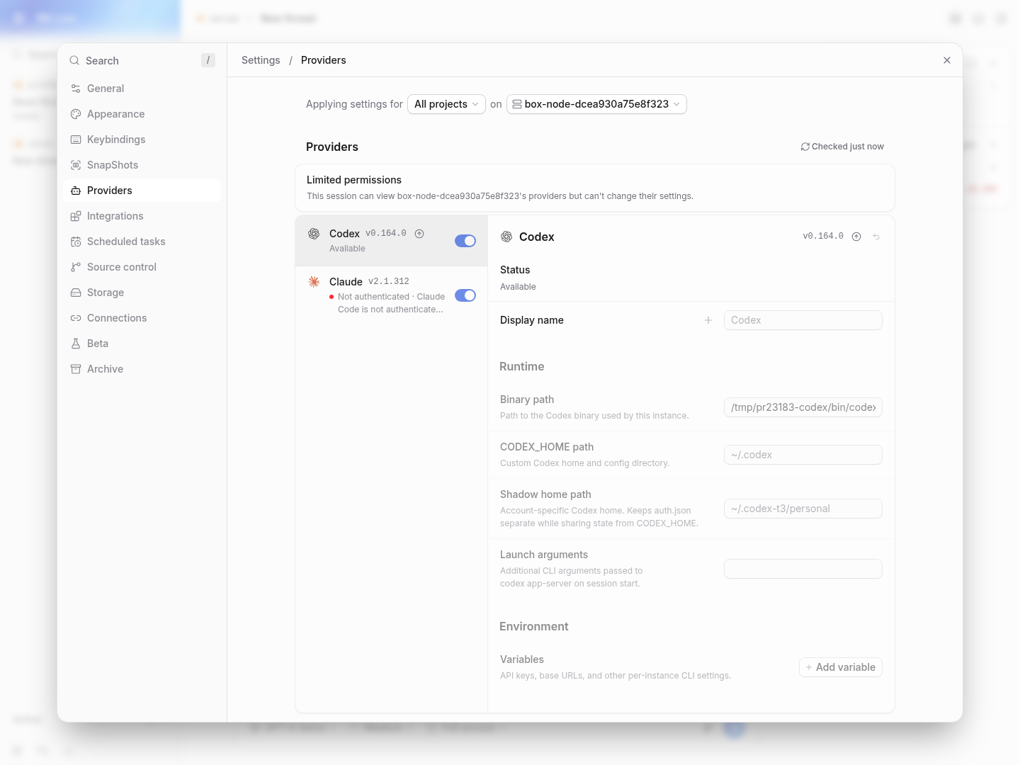Click the Appearance palette icon

tap(76, 114)
